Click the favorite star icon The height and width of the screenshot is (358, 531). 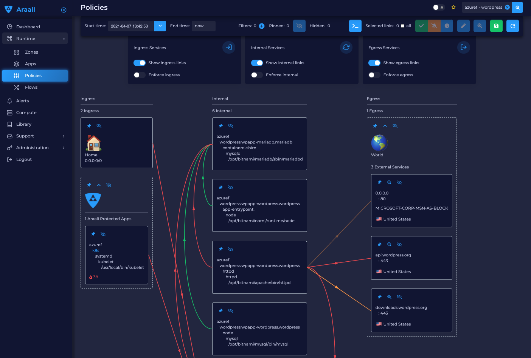click(x=453, y=7)
